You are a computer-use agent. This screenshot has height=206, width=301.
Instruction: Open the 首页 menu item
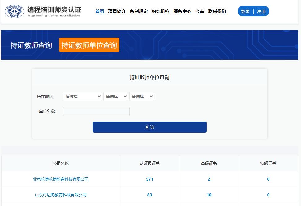pyautogui.click(x=100, y=11)
